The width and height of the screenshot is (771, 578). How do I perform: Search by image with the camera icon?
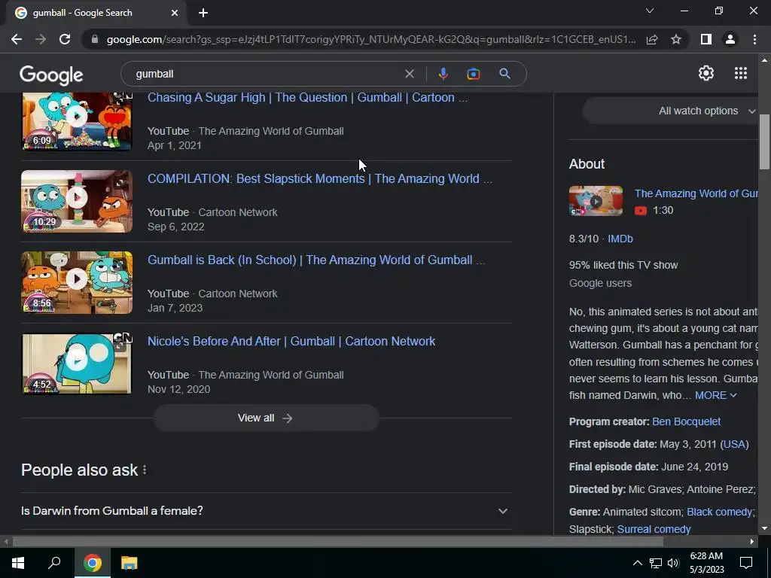(473, 74)
